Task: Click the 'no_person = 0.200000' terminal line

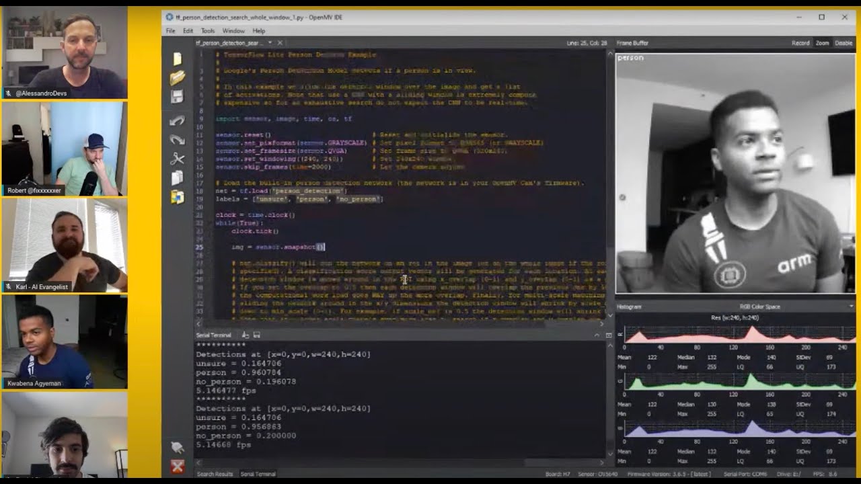Action: point(246,436)
